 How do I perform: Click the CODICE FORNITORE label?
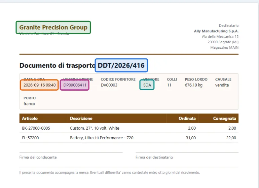point(118,79)
